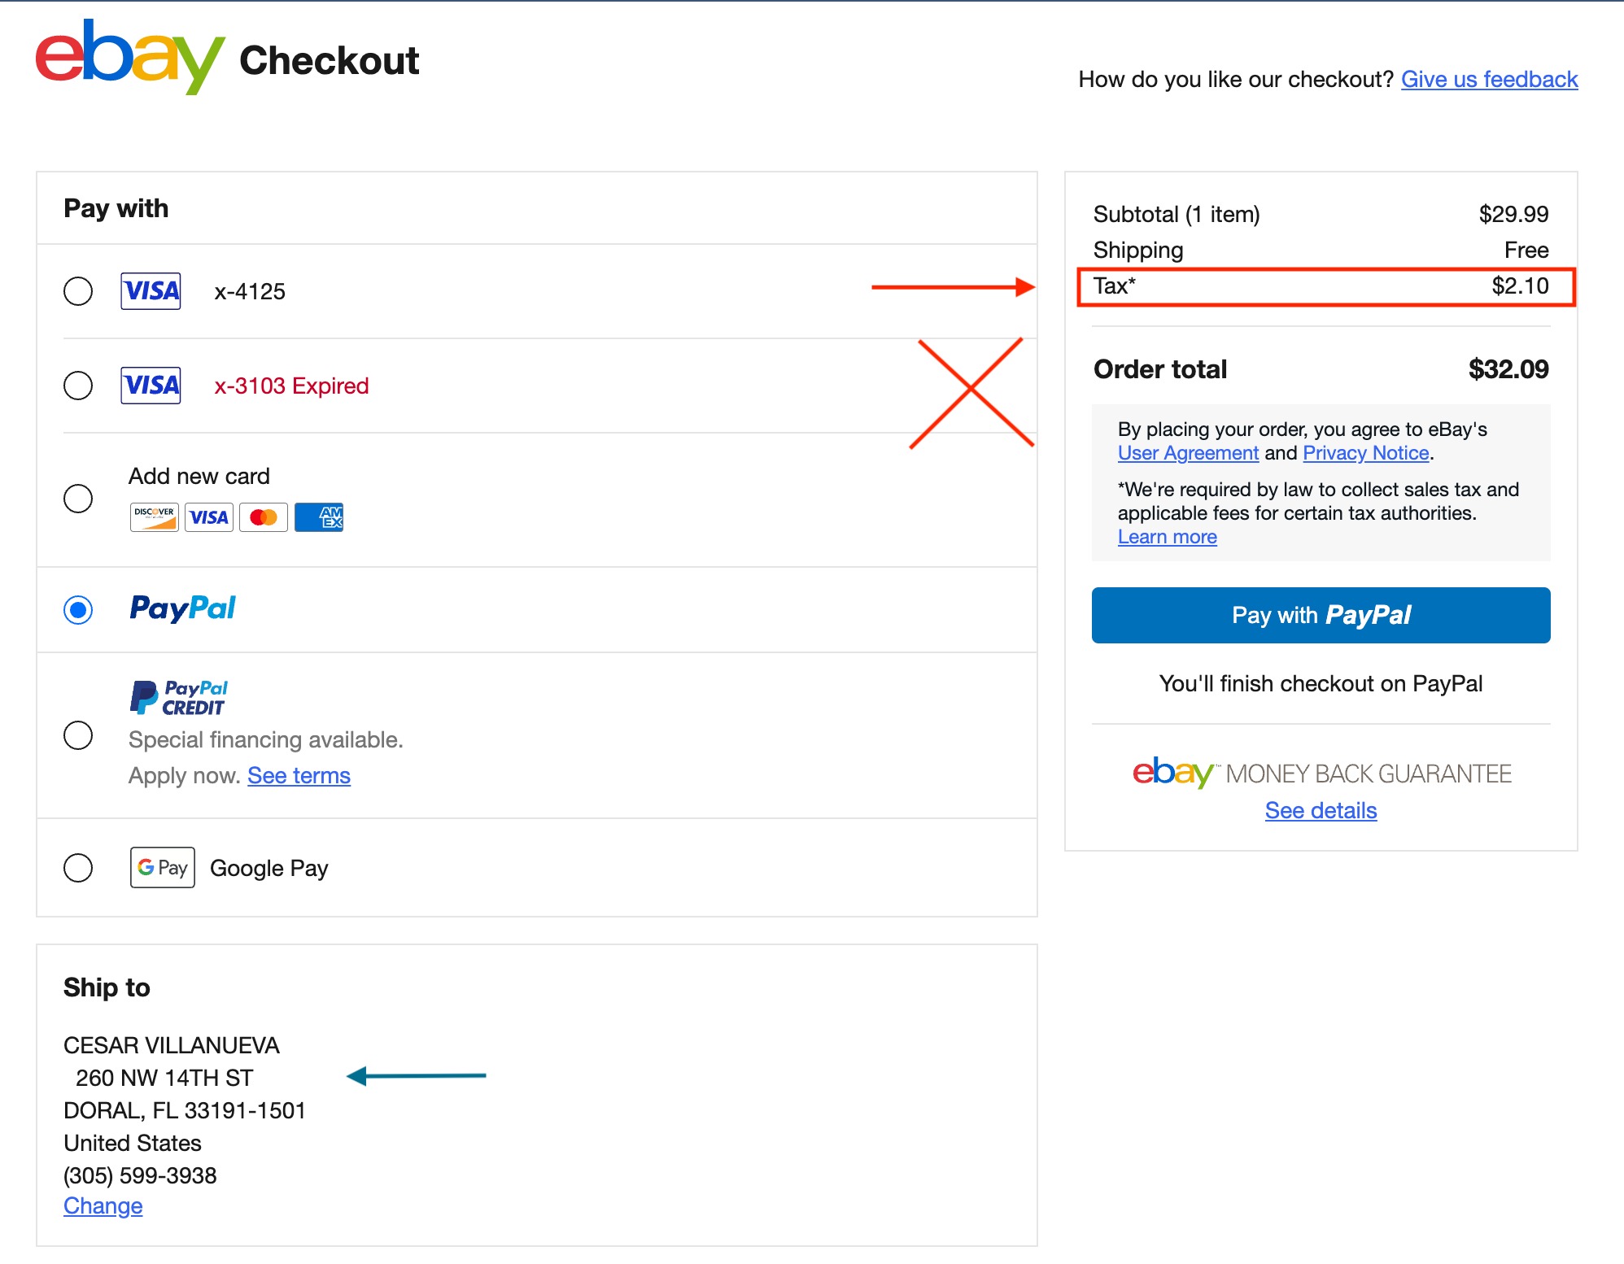Click the PayPal logo payment option
Viewport: 1624px width, 1264px height.
coord(182,609)
